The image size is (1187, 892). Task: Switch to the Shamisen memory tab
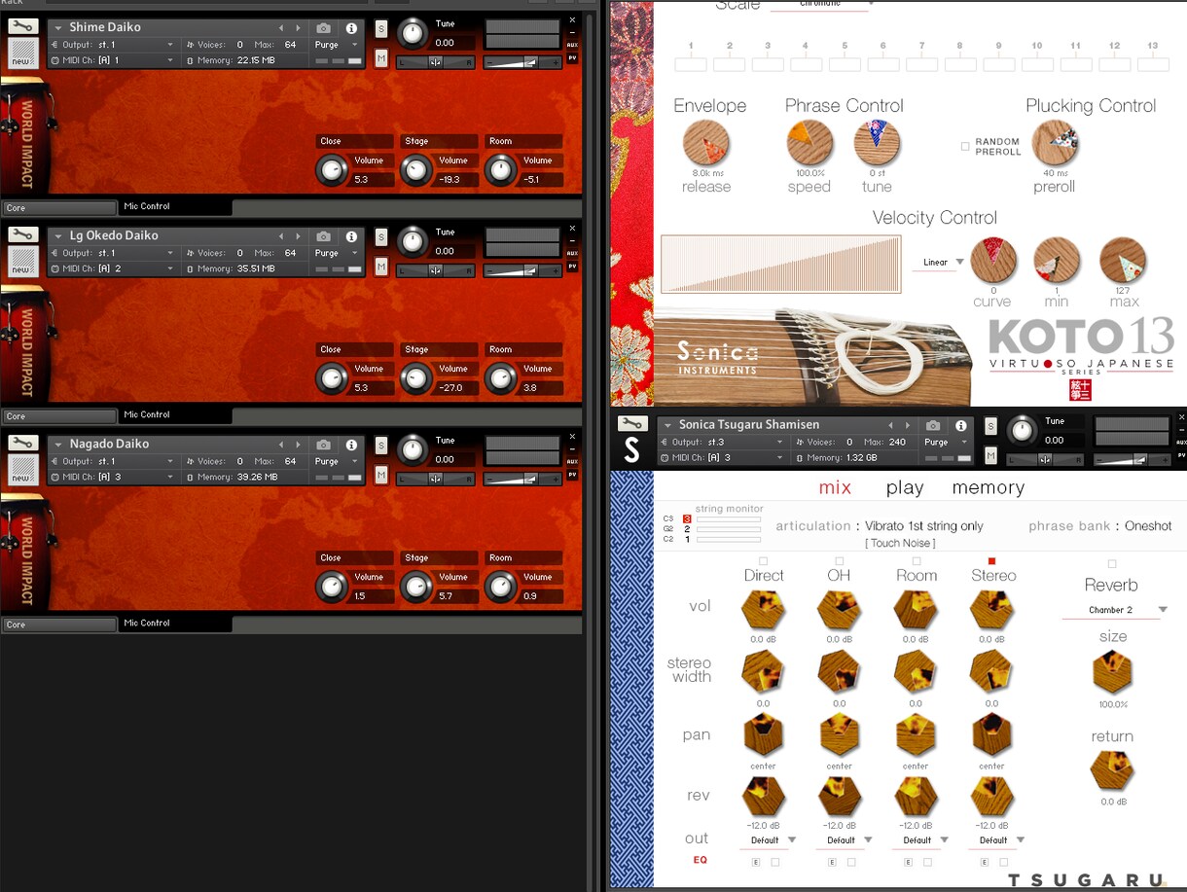tap(989, 487)
